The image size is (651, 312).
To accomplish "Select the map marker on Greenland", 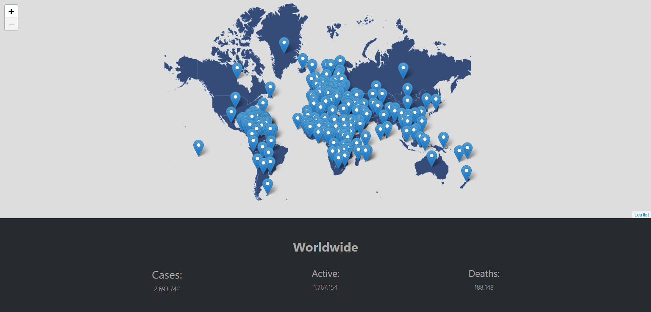I will tap(284, 45).
